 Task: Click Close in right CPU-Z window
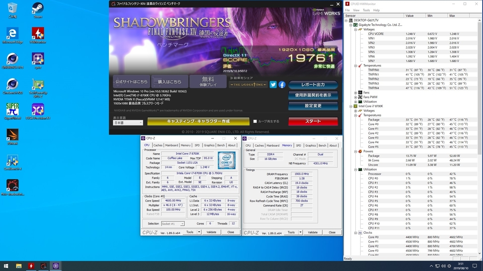pyautogui.click(x=332, y=232)
